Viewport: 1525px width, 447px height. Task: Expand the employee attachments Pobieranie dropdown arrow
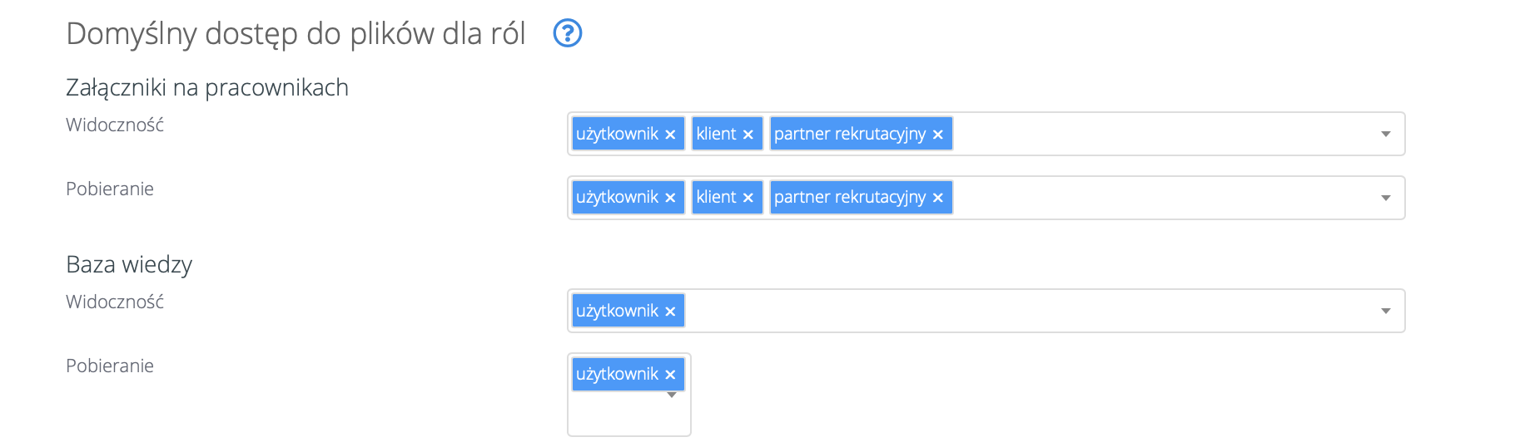1385,198
